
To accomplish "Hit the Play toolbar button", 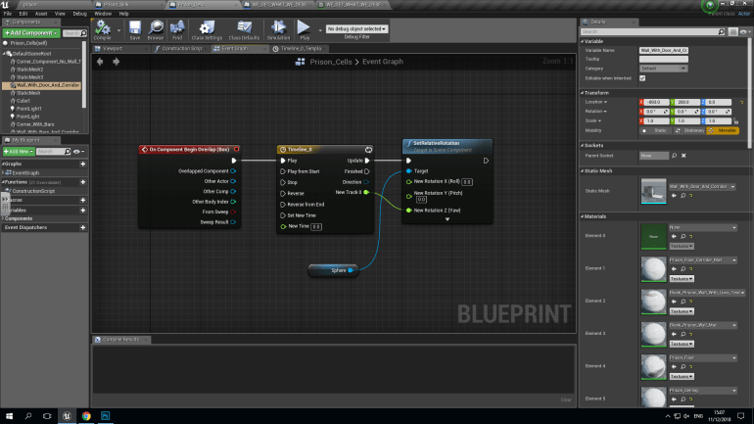I will click(304, 29).
